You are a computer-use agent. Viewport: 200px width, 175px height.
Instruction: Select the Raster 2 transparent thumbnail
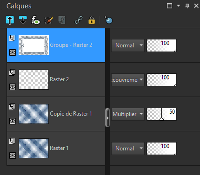tap(33, 79)
